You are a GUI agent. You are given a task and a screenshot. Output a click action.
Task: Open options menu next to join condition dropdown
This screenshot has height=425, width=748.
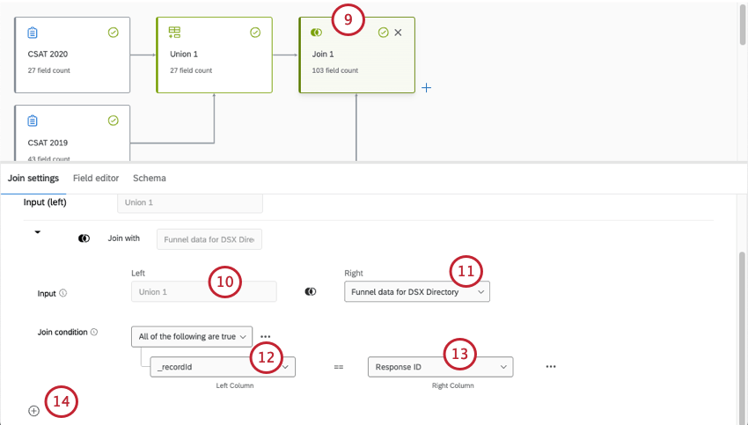tap(265, 336)
